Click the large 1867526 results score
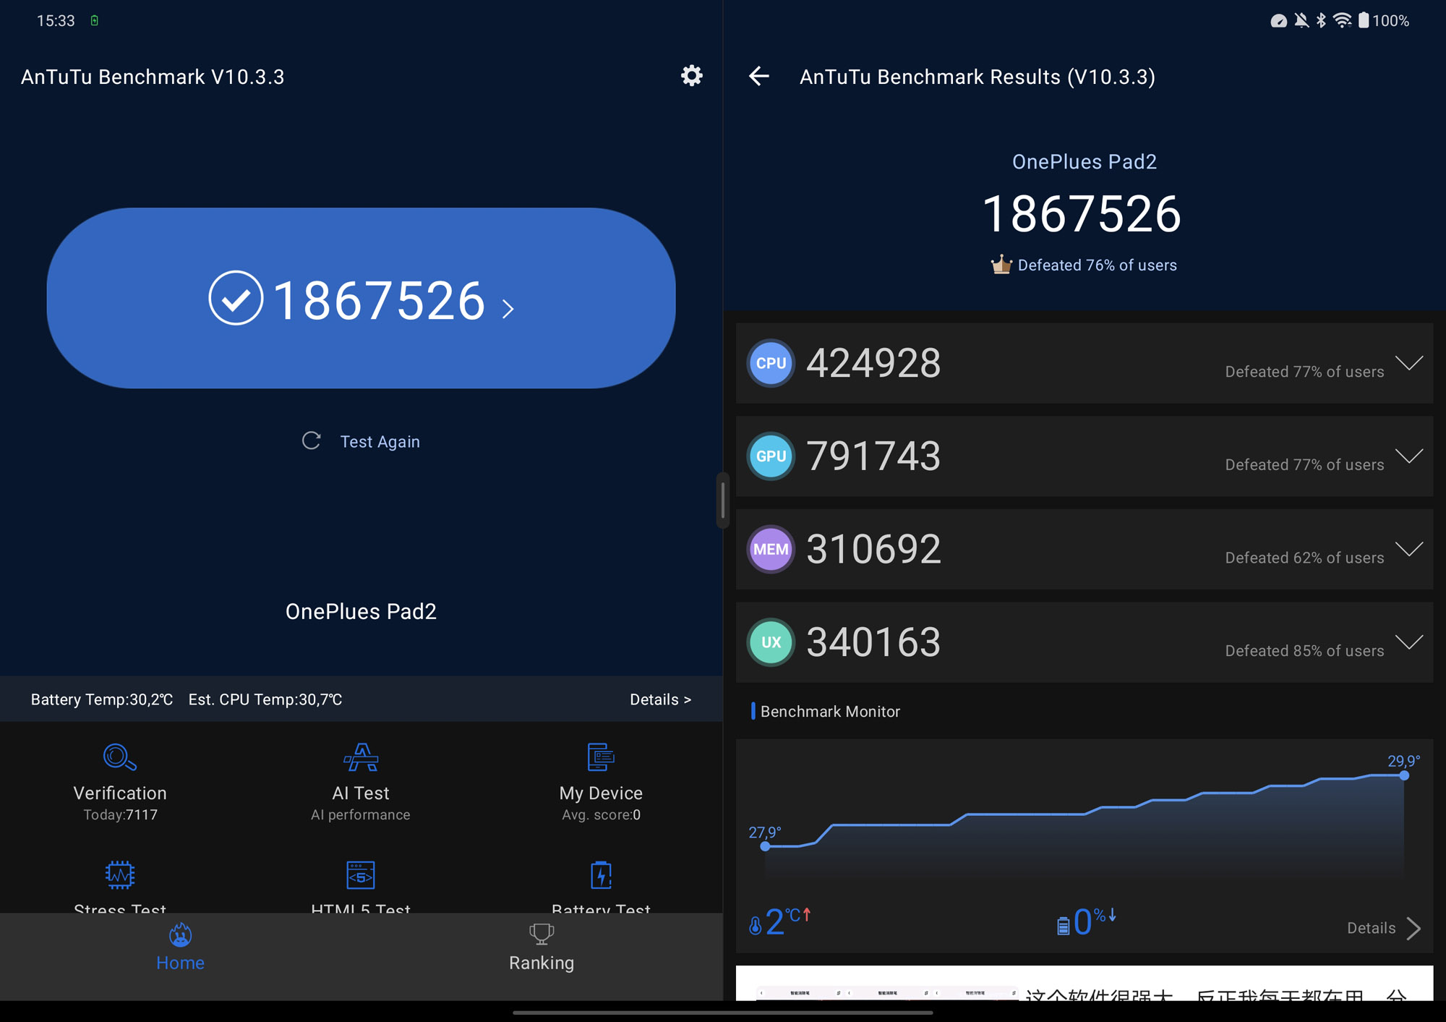The height and width of the screenshot is (1022, 1446). (1082, 214)
